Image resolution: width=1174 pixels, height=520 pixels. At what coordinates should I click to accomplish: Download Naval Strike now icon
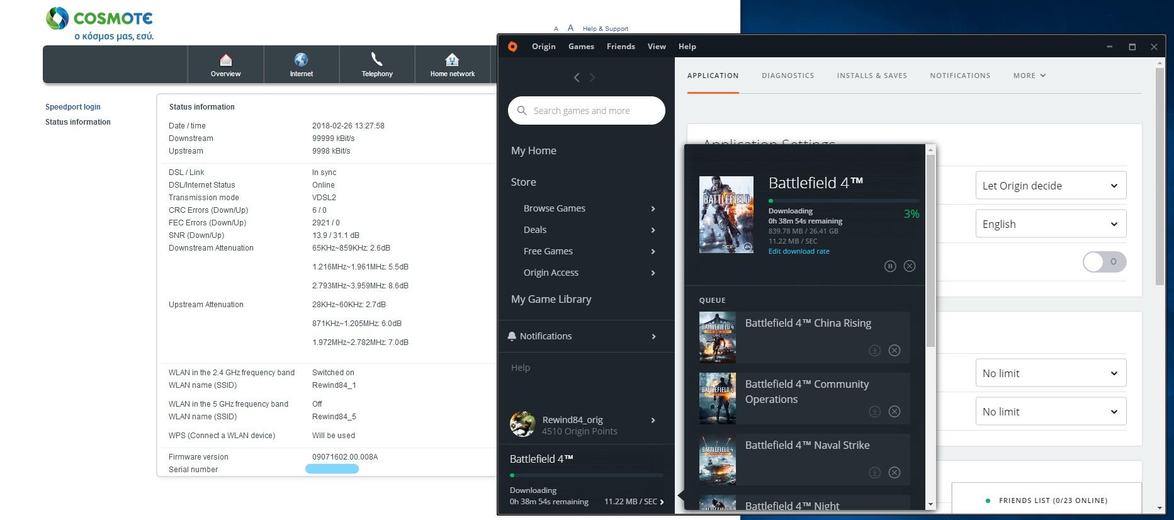[x=874, y=473]
